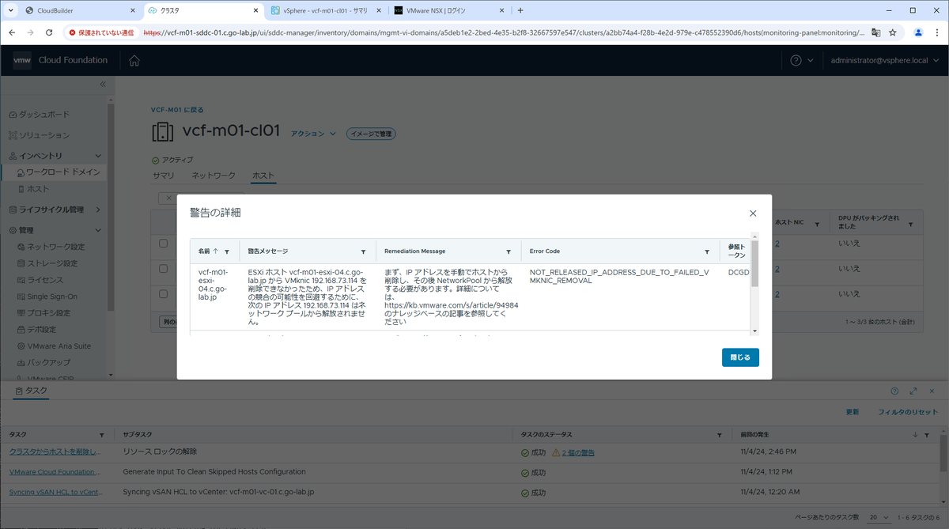Open the help question-mark menu
The image size is (949, 529).
796,61
